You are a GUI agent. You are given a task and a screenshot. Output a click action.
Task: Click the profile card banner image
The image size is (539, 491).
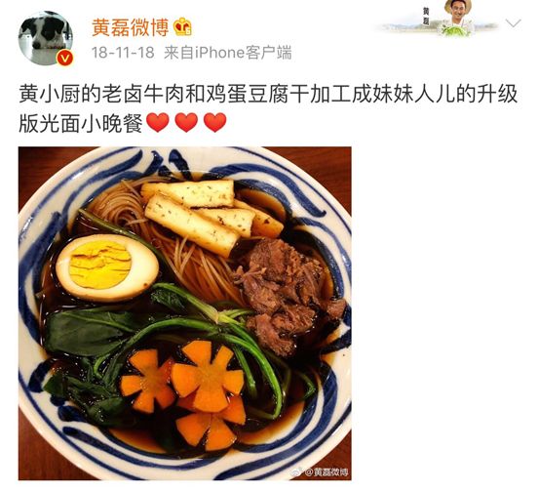point(438,20)
